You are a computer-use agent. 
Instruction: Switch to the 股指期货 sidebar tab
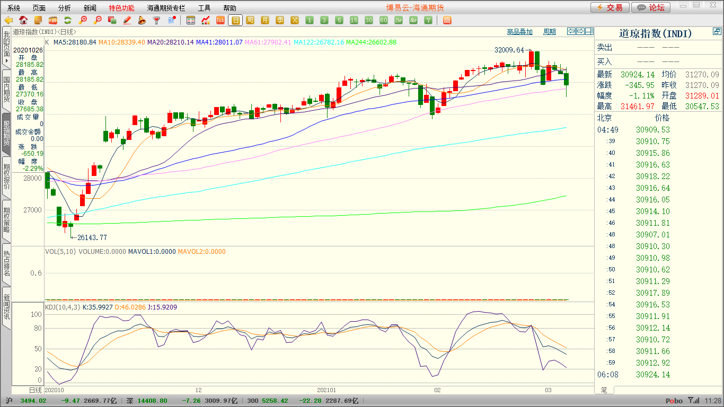[x=6, y=134]
